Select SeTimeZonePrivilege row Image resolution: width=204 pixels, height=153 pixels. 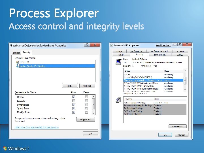tap(155, 111)
